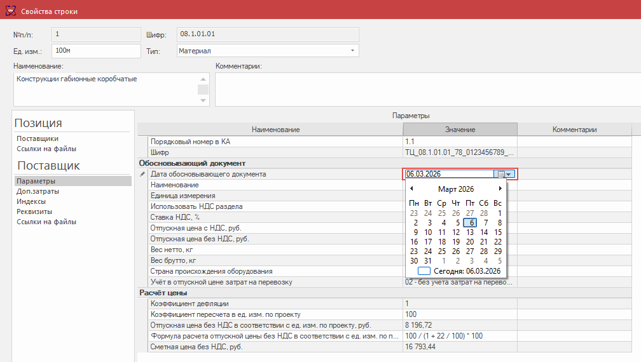Click the Март 2026 calendar header
Image resolution: width=641 pixels, height=362 pixels.
coord(455,189)
